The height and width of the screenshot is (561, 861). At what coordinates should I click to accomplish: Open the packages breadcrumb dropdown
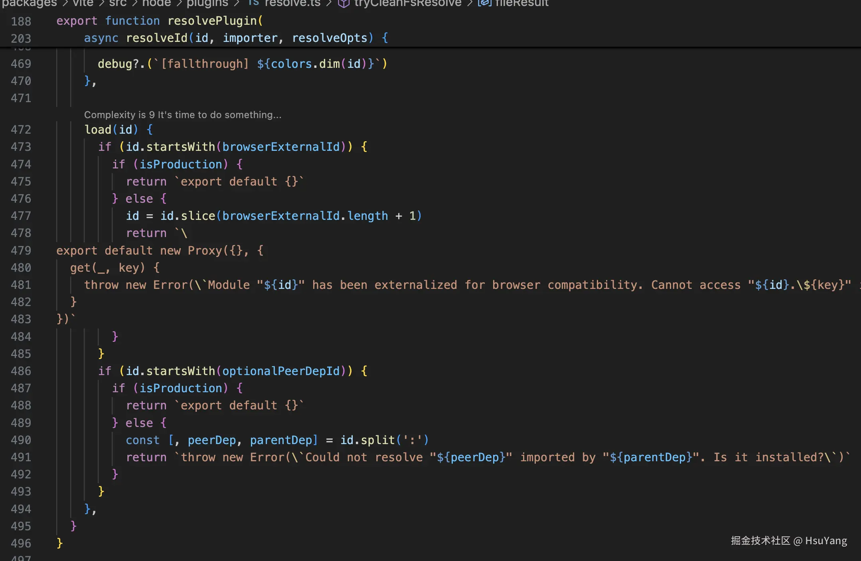coord(30,3)
